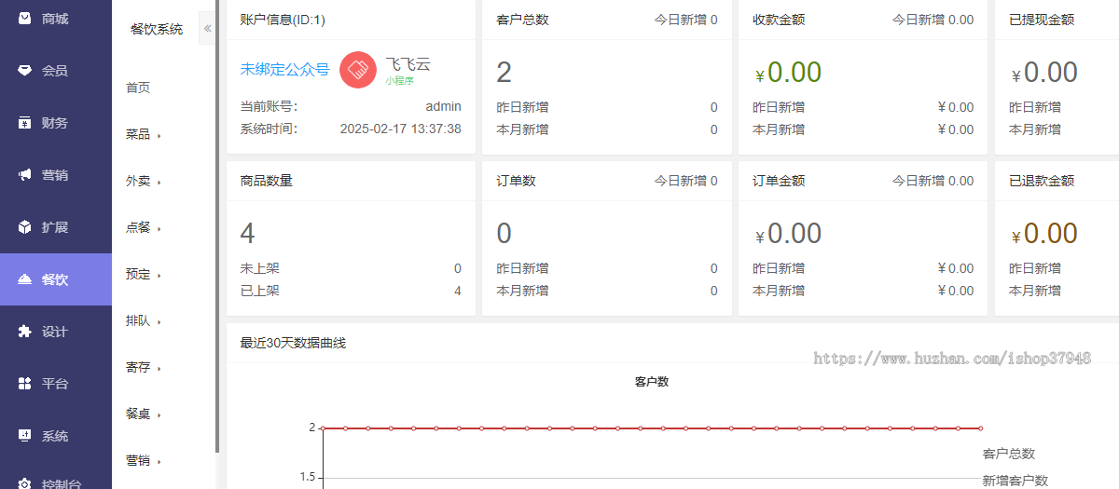Click the admin account value

click(444, 106)
